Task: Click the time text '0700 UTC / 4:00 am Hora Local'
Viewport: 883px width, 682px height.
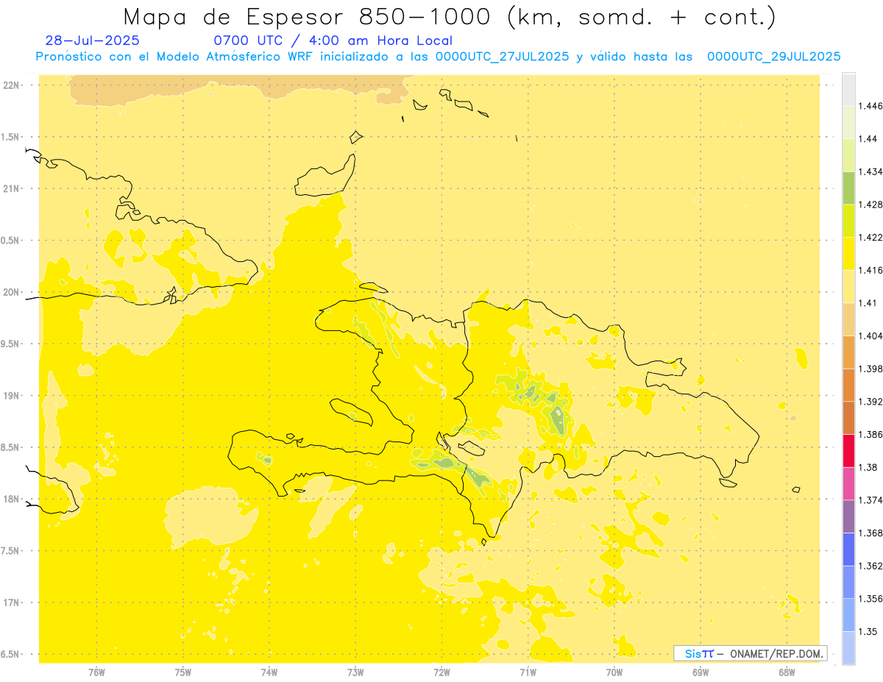Action: [333, 41]
